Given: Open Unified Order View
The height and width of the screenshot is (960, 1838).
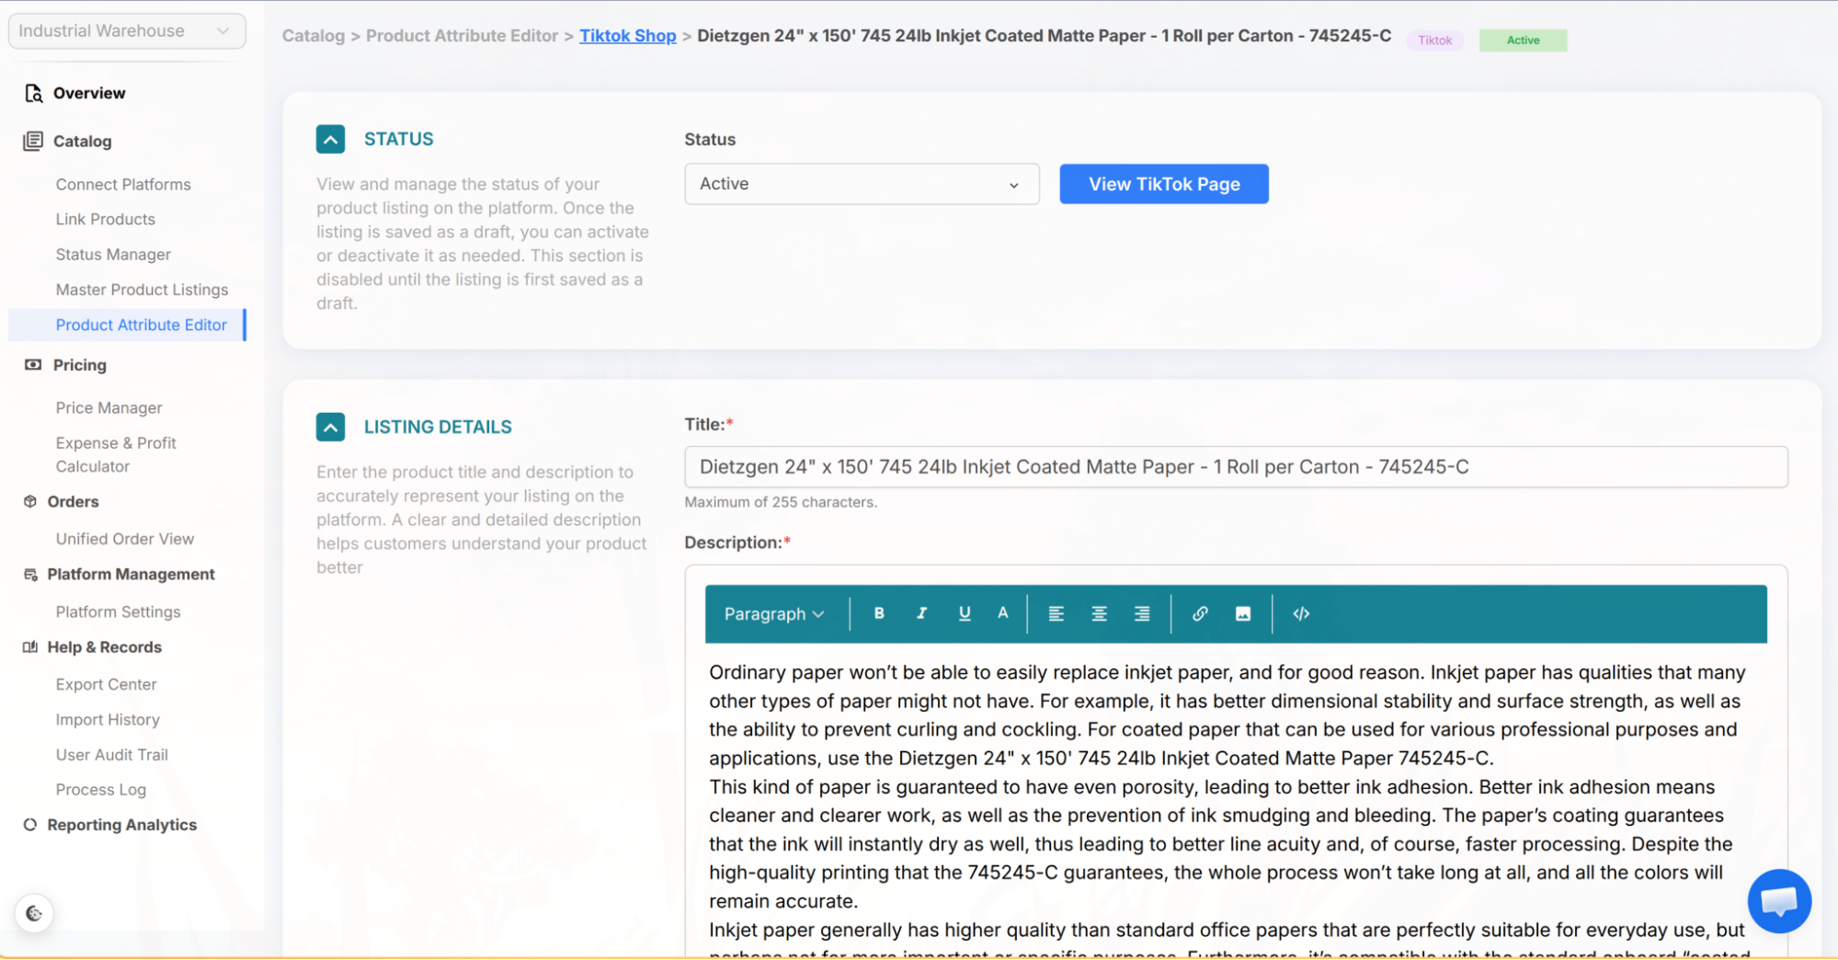Looking at the screenshot, I should pyautogui.click(x=124, y=539).
